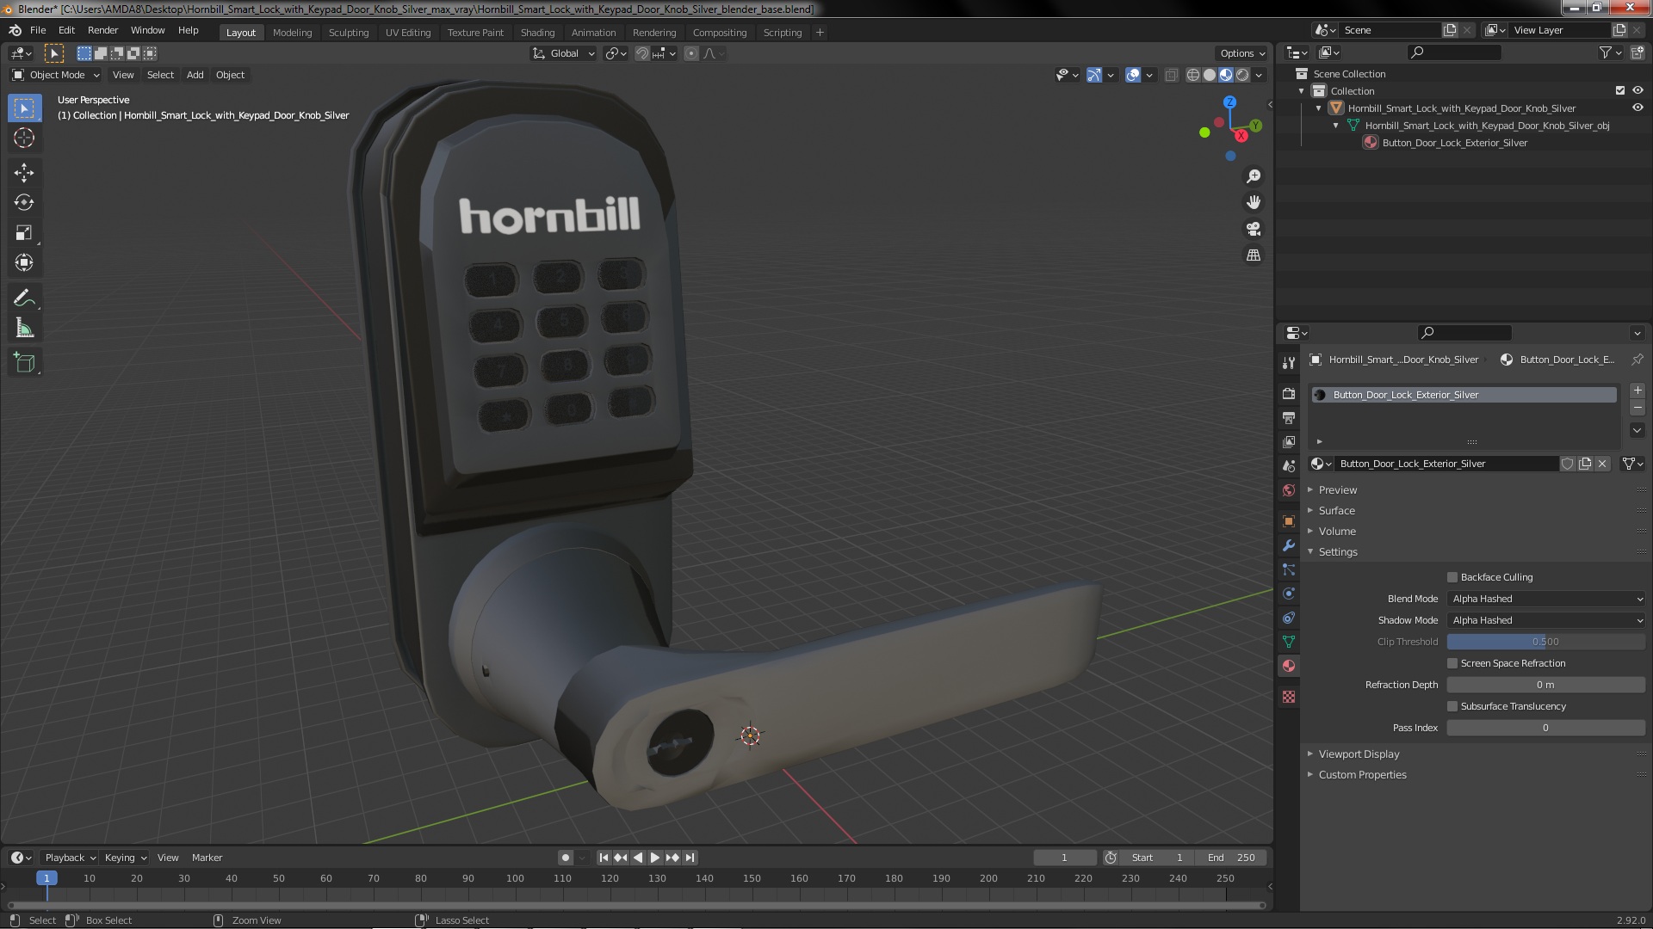This screenshot has width=1653, height=929.
Task: Open Output properties tab
Action: 1289,418
